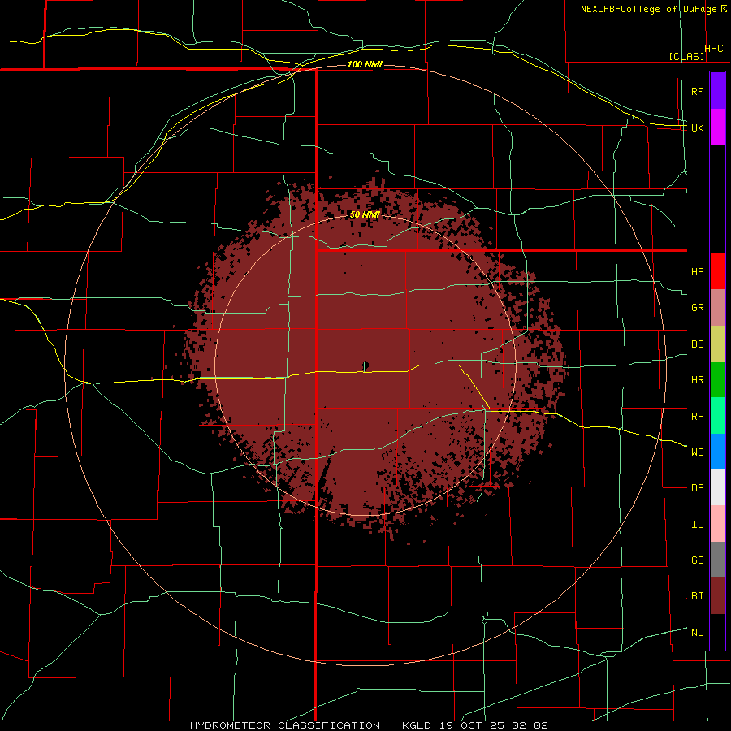Click the RF legend label
Screen dimensions: 731x731
click(x=698, y=91)
